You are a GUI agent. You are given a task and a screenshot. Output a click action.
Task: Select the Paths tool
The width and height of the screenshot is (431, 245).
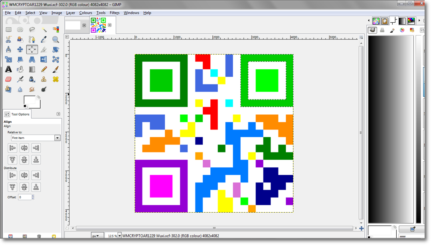(x=32, y=39)
